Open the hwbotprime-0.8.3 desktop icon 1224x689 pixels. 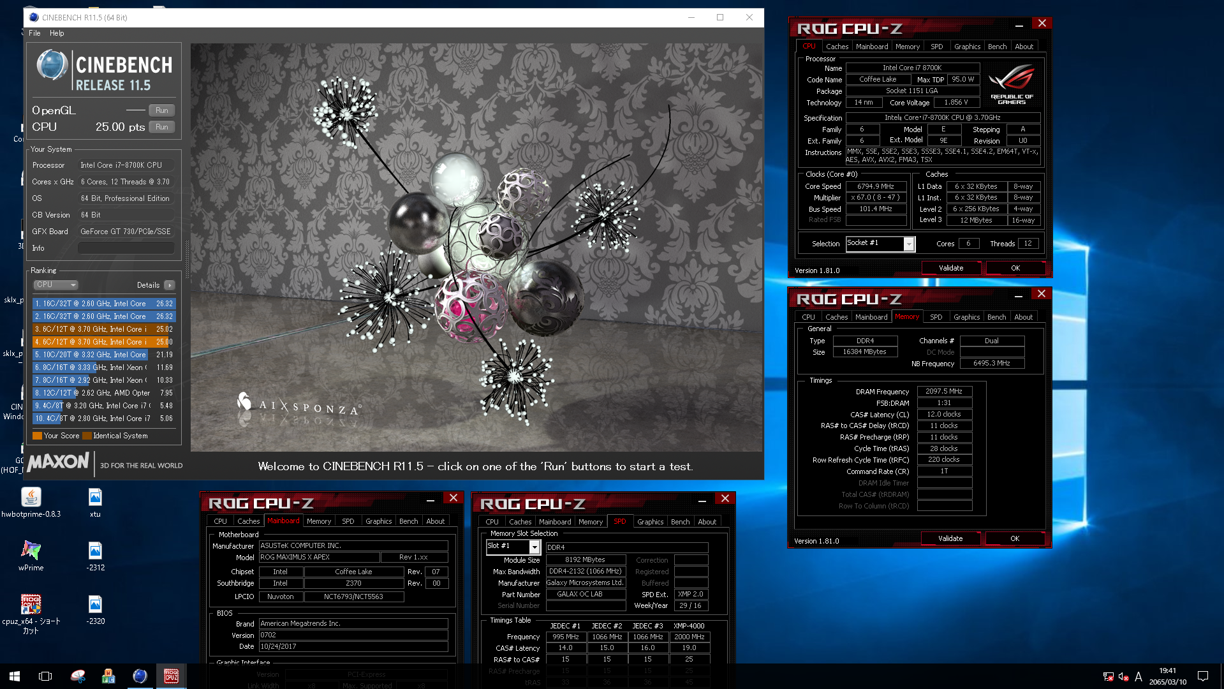31,502
